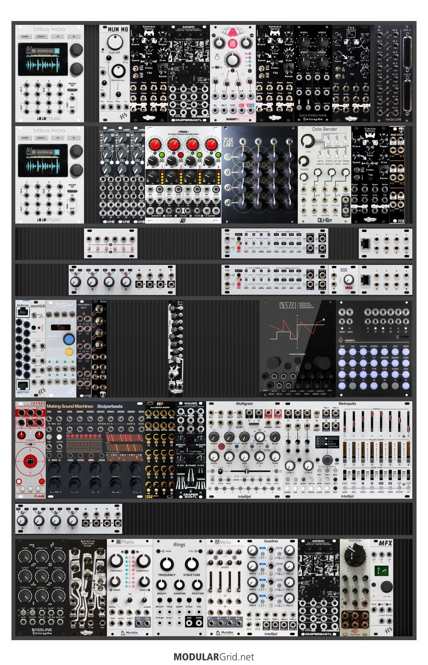
Task: Click the Learn button on mmMidi
Action: coord(34,328)
